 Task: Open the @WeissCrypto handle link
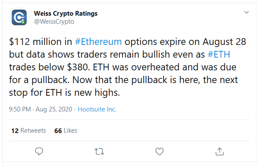[x=54, y=22]
